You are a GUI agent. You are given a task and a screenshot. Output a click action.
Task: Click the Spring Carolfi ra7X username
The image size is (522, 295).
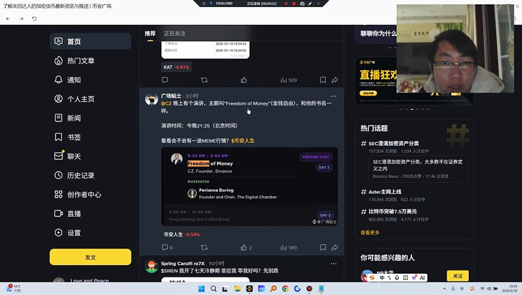(183, 263)
